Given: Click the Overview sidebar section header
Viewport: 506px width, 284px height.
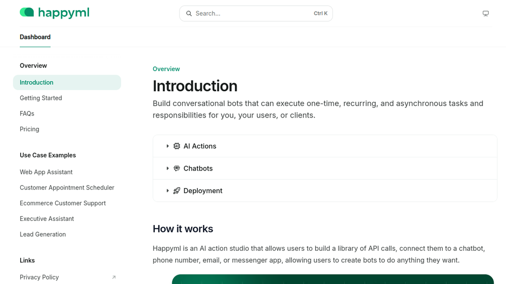Looking at the screenshot, I should tap(33, 66).
